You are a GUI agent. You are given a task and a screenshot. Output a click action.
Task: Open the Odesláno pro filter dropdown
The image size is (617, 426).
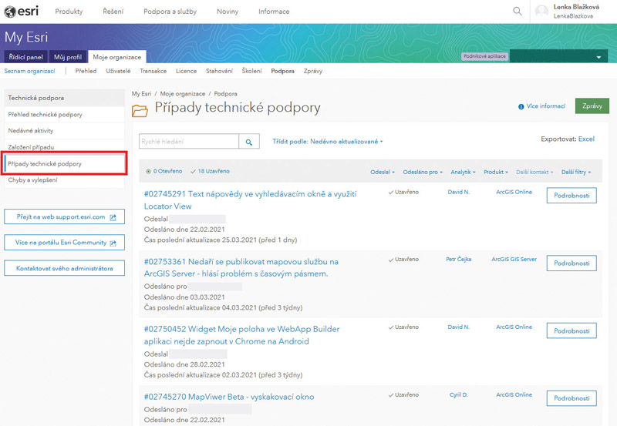tap(423, 172)
